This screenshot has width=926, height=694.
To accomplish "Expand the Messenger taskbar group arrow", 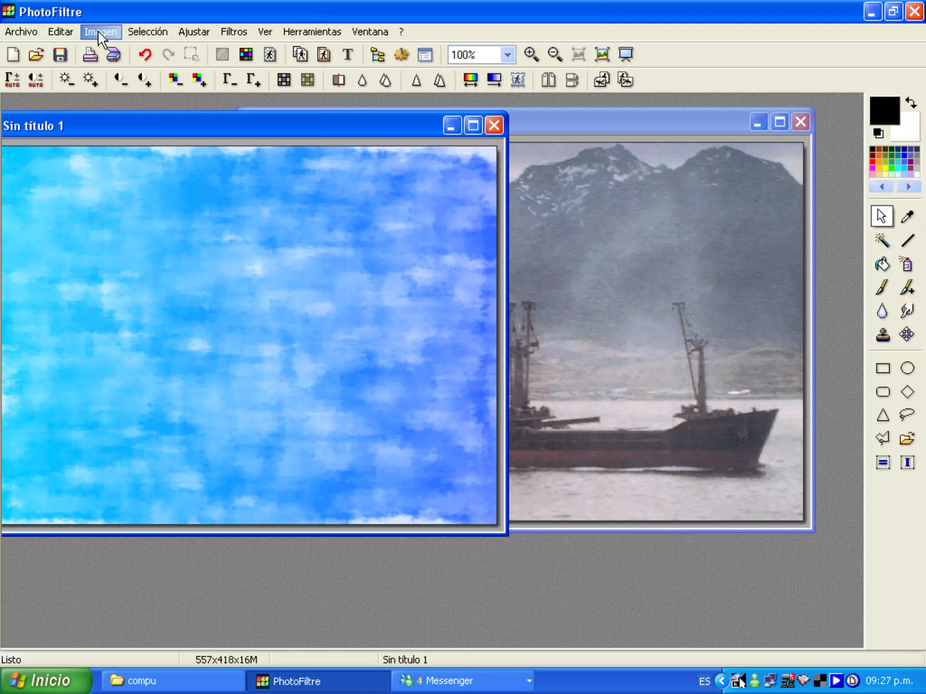I will pos(529,680).
